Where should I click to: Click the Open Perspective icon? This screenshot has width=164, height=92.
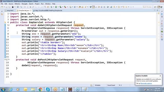pos(155,7)
